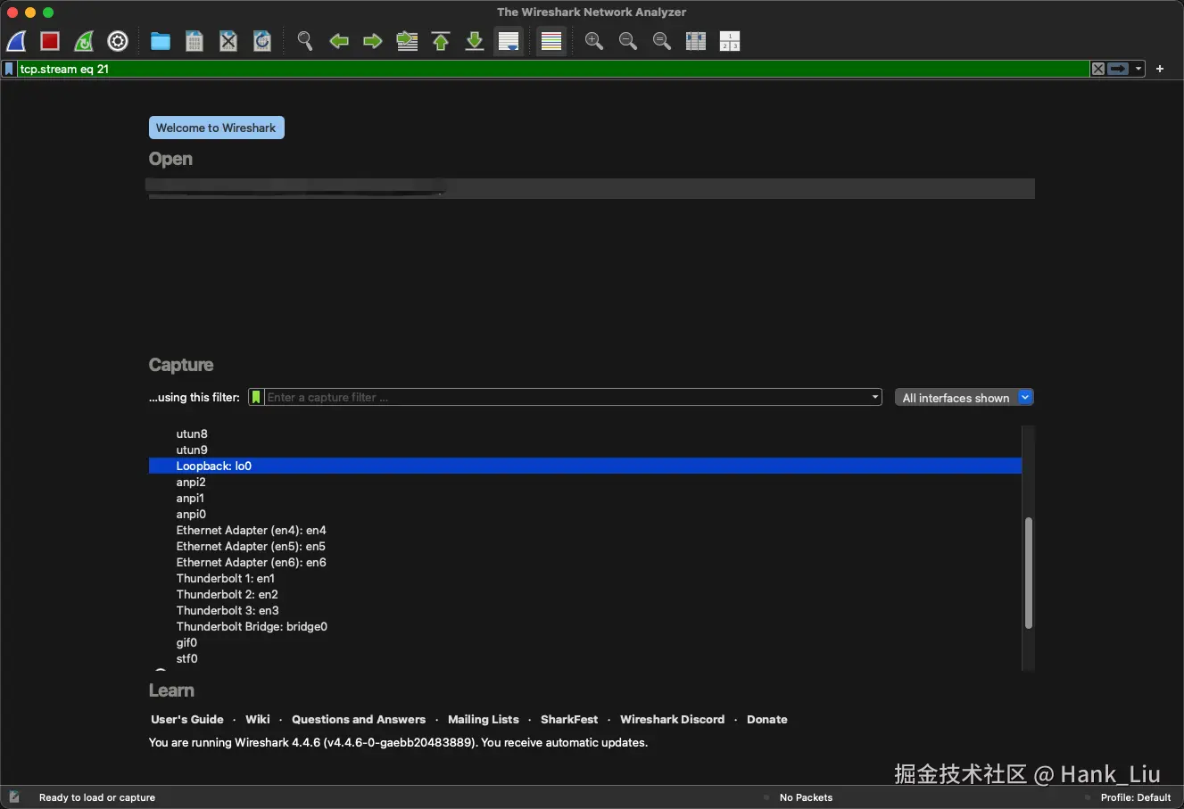Click the display filter field containing tcp.stream eq 21
The width and height of the screenshot is (1184, 809).
coord(553,69)
